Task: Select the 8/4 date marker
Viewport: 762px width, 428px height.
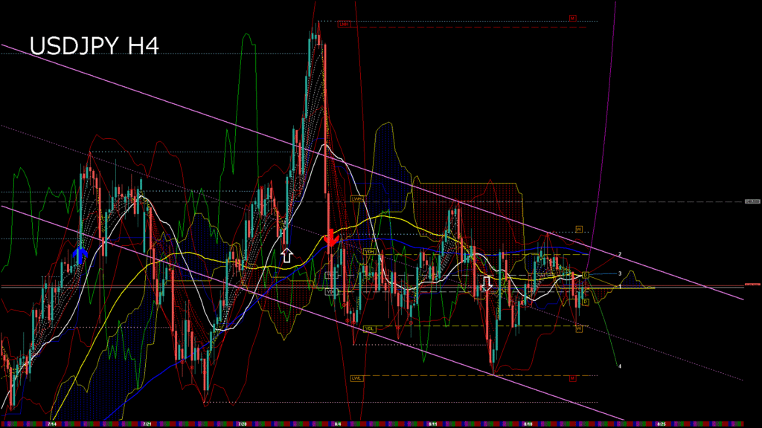Action: click(x=337, y=424)
